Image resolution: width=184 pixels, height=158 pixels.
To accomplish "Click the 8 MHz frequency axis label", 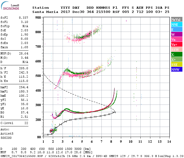I will point(111,142).
